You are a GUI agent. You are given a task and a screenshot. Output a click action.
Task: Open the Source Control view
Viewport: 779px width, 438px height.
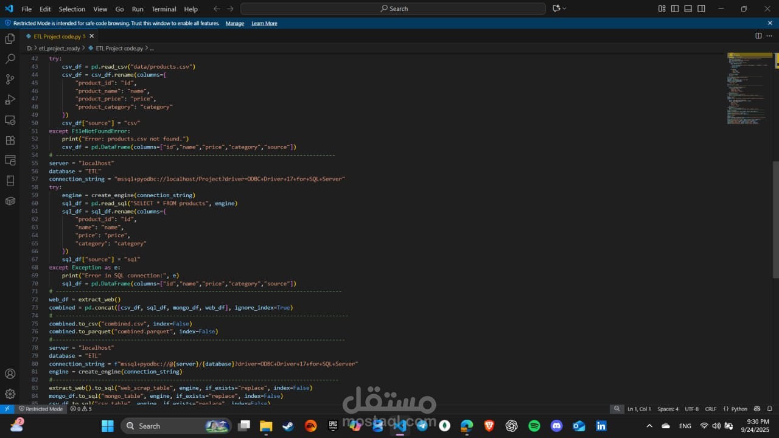click(x=10, y=79)
